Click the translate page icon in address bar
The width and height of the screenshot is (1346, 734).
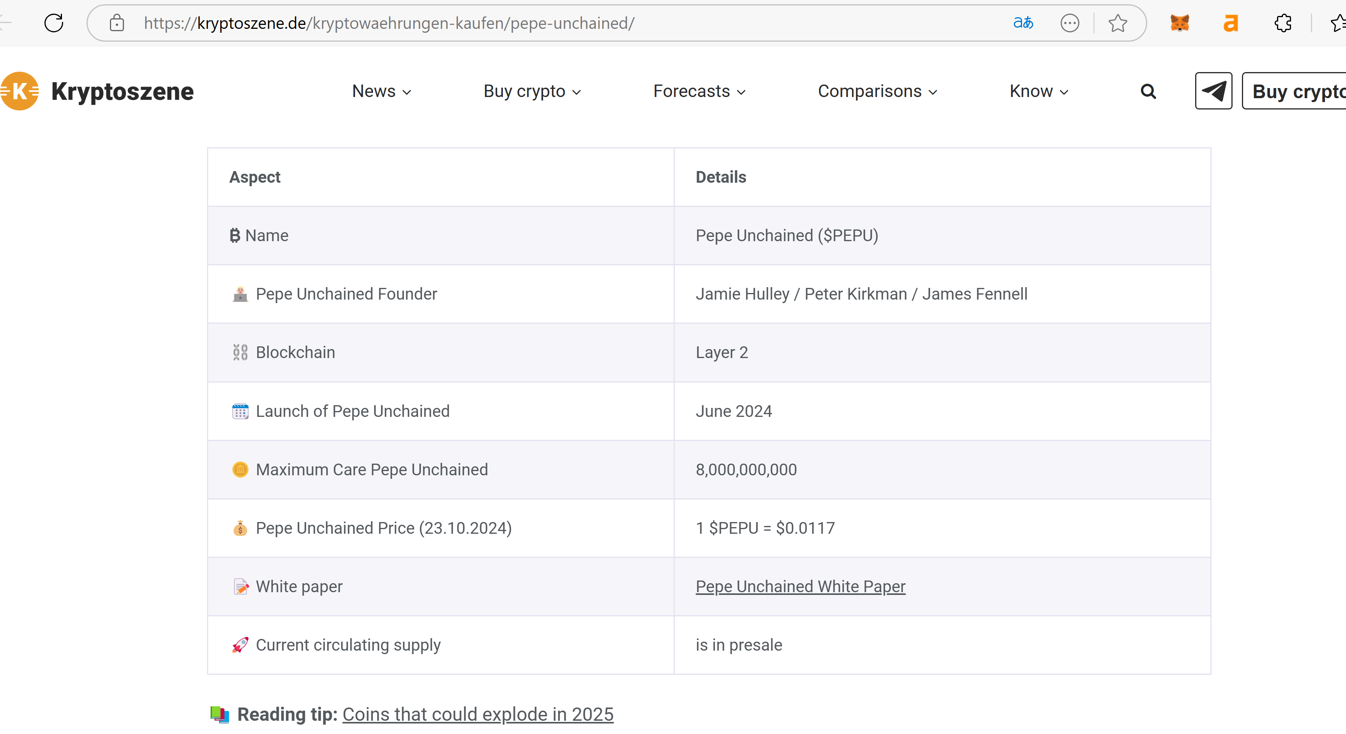(1023, 23)
